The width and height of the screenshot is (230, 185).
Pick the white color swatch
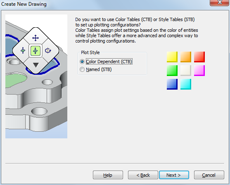186,71
